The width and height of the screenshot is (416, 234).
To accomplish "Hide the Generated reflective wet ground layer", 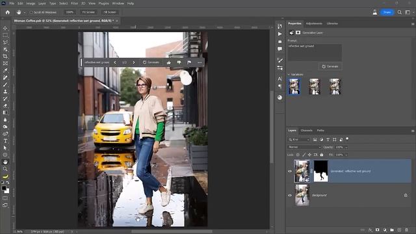I will pyautogui.click(x=290, y=171).
